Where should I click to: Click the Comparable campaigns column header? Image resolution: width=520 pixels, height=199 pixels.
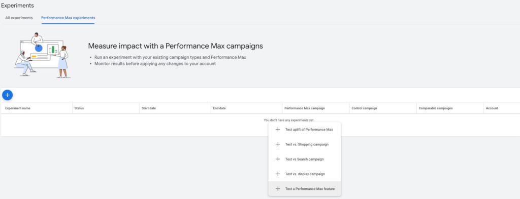(436, 108)
